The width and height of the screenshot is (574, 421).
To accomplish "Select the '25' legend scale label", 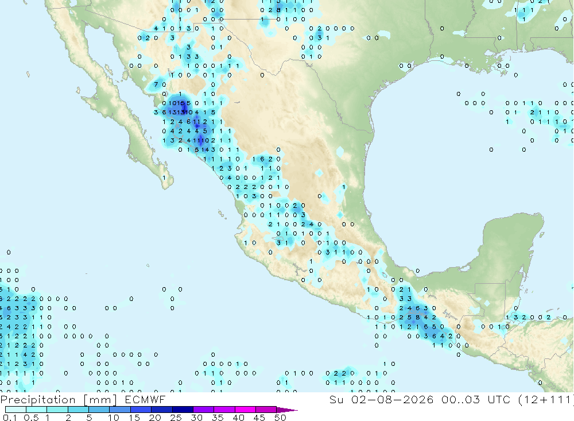I will (176, 418).
